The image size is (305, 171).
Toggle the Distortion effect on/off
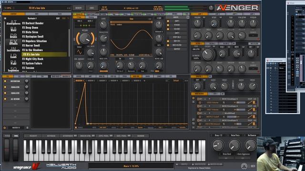pyautogui.click(x=5, y=81)
